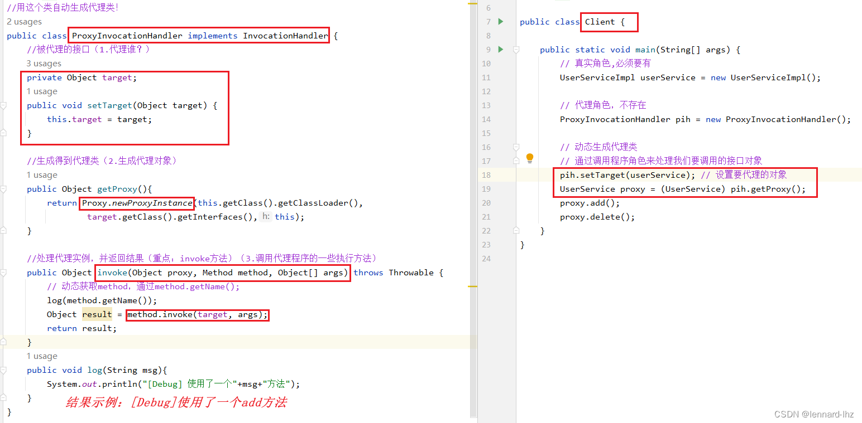Click the 'Client' class name in right pane
Image resolution: width=862 pixels, height=423 pixels.
tap(600, 22)
